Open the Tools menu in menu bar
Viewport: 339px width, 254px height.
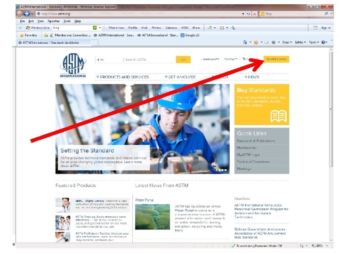click(67, 21)
